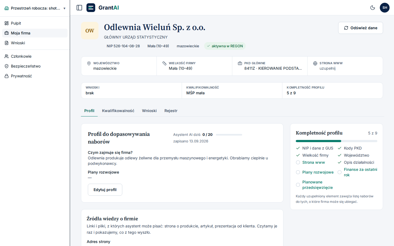
Task: Click the NIP 526-104-08-28 text
Action: tap(123, 46)
